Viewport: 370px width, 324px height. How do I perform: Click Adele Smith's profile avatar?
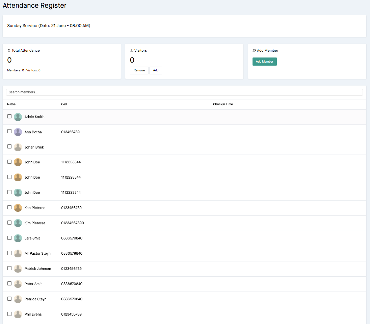click(x=18, y=116)
